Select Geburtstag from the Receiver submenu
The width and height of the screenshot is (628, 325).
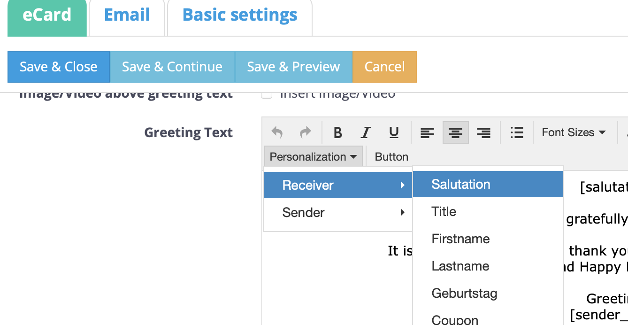point(464,293)
